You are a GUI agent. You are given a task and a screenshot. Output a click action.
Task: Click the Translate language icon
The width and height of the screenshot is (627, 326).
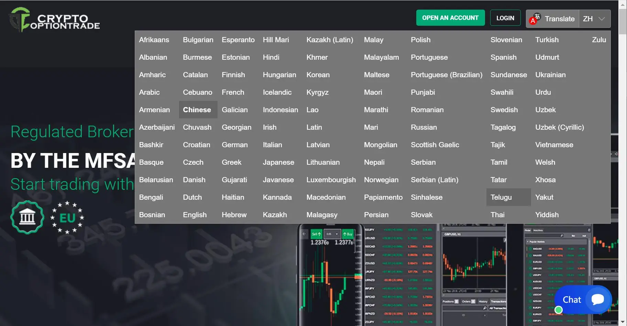(535, 19)
